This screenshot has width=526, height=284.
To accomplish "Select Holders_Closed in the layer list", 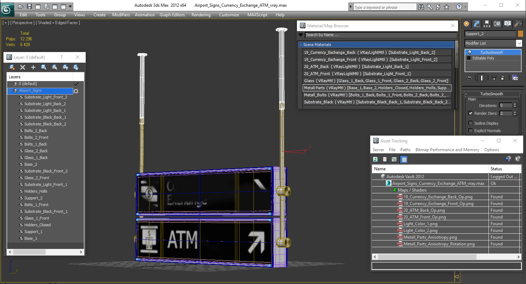I will pos(38,225).
